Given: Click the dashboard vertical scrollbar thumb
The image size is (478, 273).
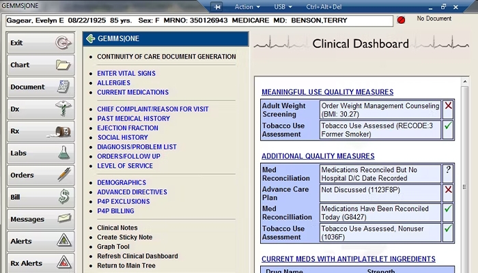Looking at the screenshot, I should 464,186.
